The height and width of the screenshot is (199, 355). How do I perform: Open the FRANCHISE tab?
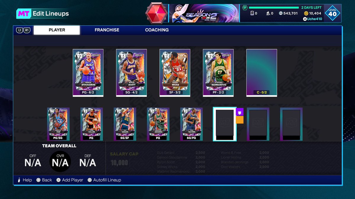point(107,30)
